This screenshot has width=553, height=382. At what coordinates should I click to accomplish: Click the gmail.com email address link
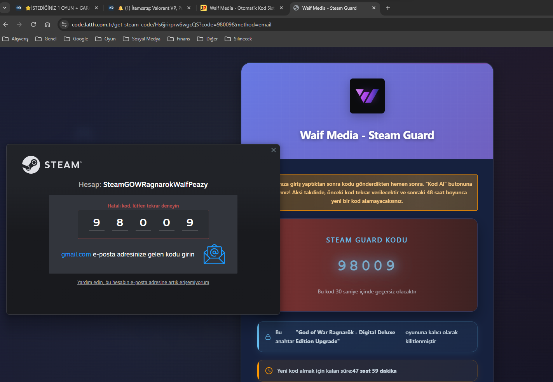76,255
